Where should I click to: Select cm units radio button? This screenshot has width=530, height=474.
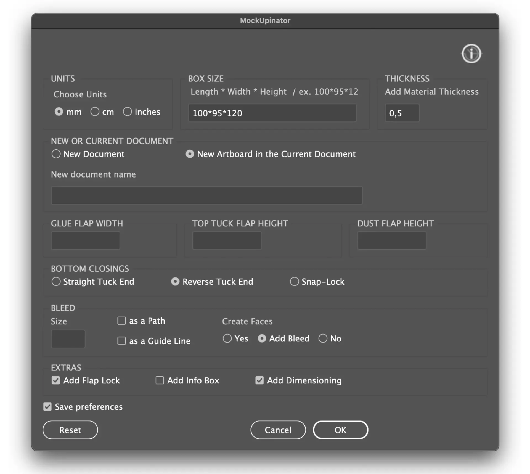coord(95,112)
